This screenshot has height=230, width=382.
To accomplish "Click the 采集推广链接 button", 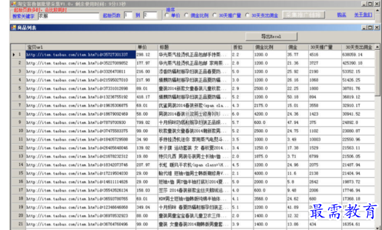I will (304, 15).
